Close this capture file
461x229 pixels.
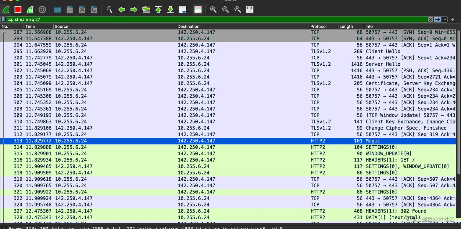[x=82, y=10]
